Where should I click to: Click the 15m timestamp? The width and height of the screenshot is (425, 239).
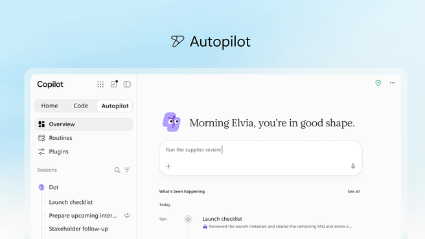click(163, 219)
